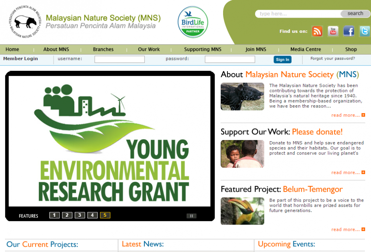Click the Sign In button
Screen dimensions: 371x252
(283, 60)
